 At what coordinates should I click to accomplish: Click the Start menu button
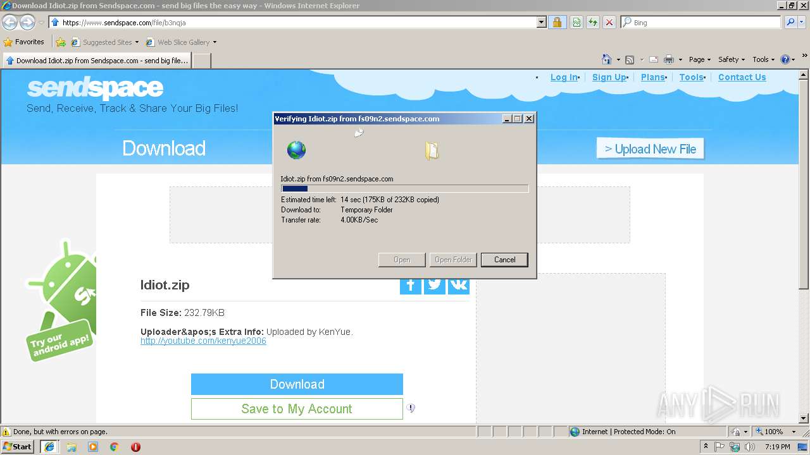(18, 447)
